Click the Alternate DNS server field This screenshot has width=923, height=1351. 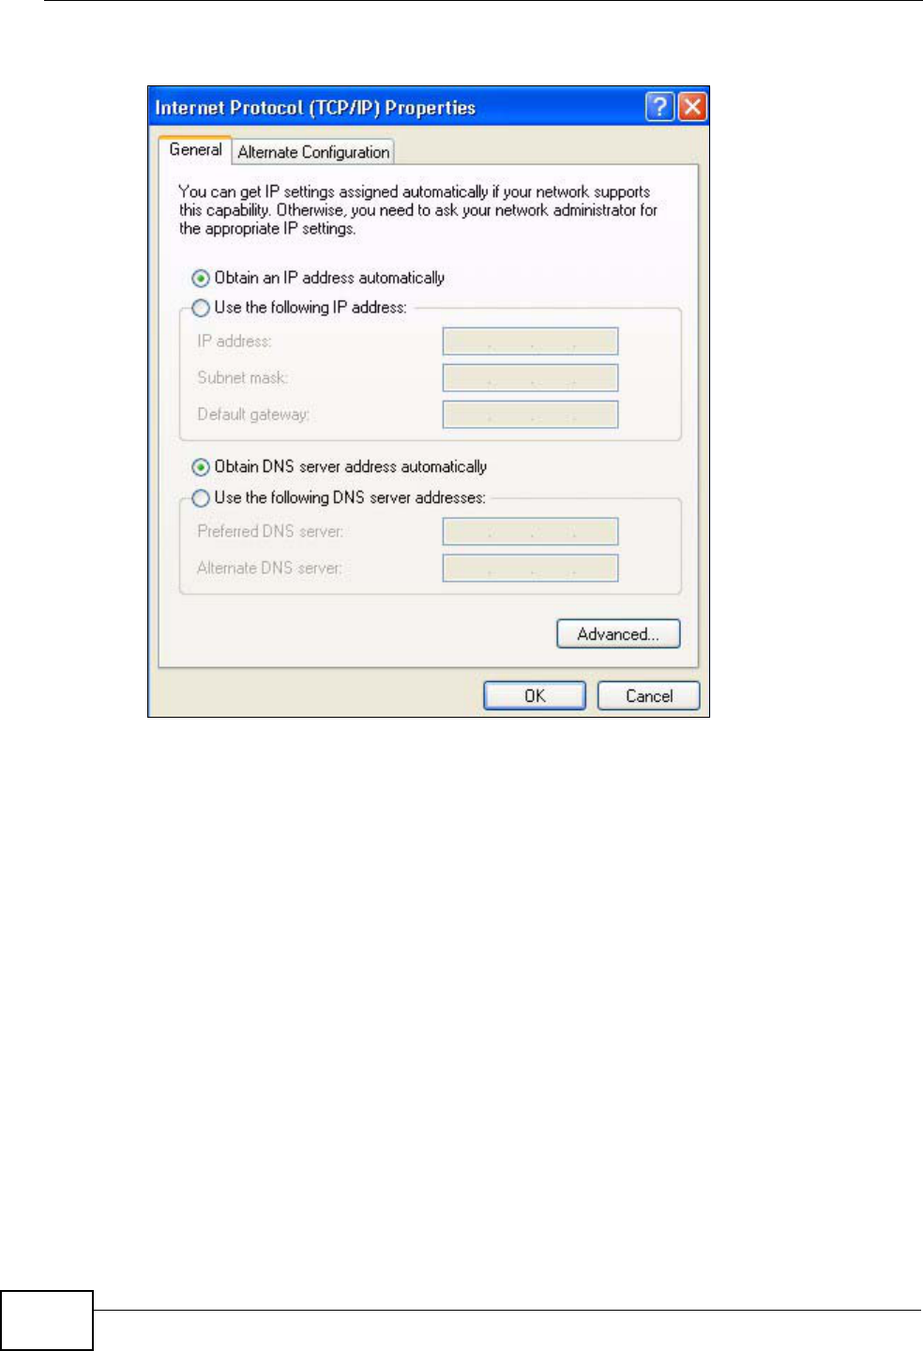point(530,569)
